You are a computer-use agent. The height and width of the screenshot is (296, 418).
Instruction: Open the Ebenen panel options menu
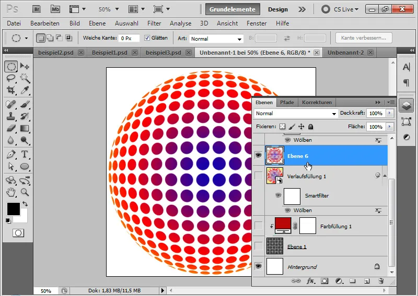point(391,102)
